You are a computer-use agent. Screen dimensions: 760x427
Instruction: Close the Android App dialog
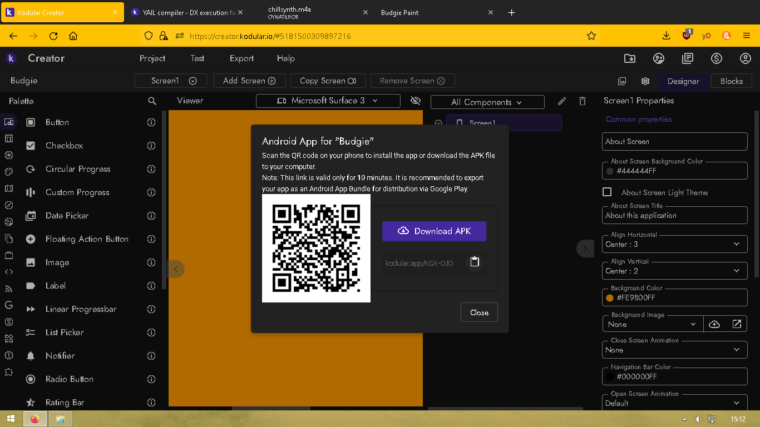(x=479, y=312)
